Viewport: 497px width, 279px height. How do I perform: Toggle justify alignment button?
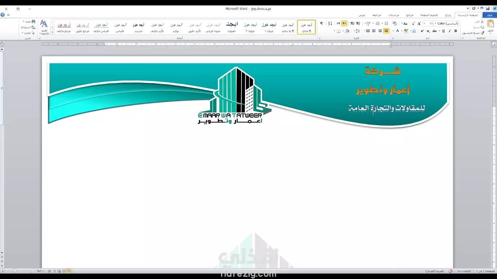click(x=368, y=31)
